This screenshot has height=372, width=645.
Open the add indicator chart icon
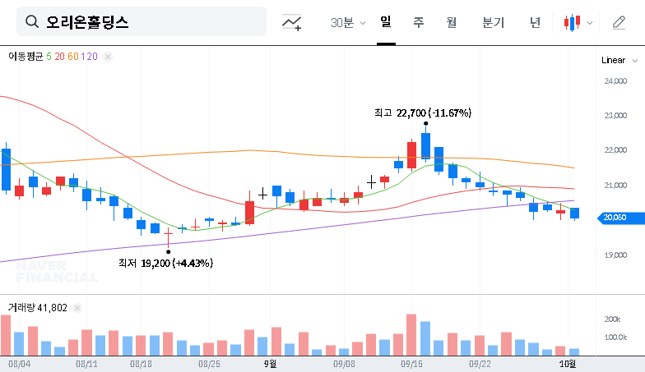click(x=291, y=22)
